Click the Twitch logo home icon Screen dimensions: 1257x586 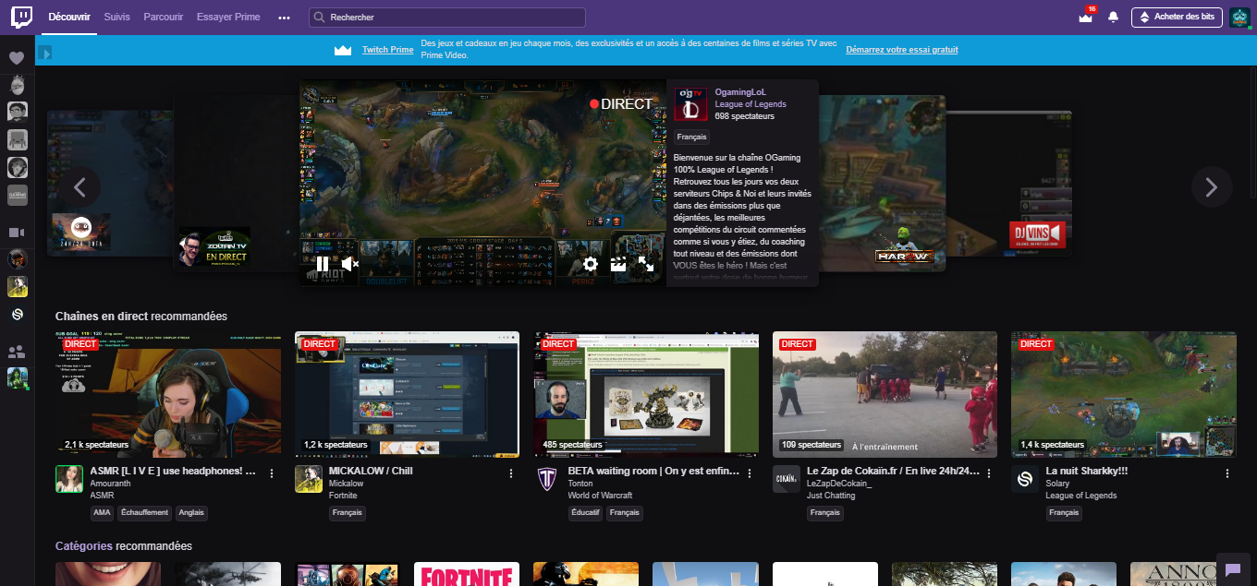tap(22, 17)
